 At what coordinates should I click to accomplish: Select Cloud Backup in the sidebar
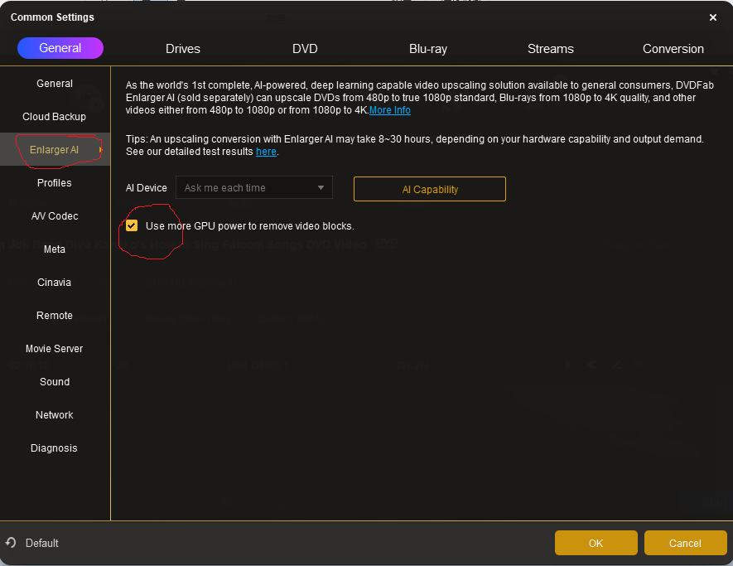point(55,117)
